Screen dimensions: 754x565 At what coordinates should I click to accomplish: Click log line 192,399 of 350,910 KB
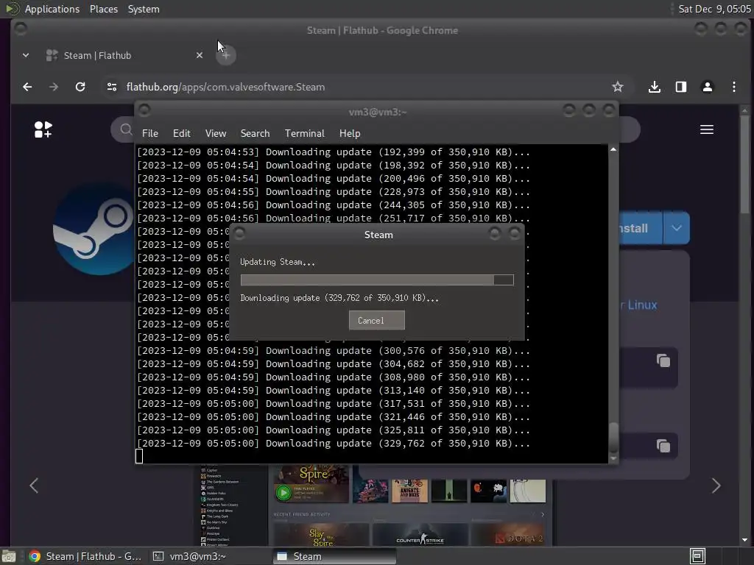[334, 152]
